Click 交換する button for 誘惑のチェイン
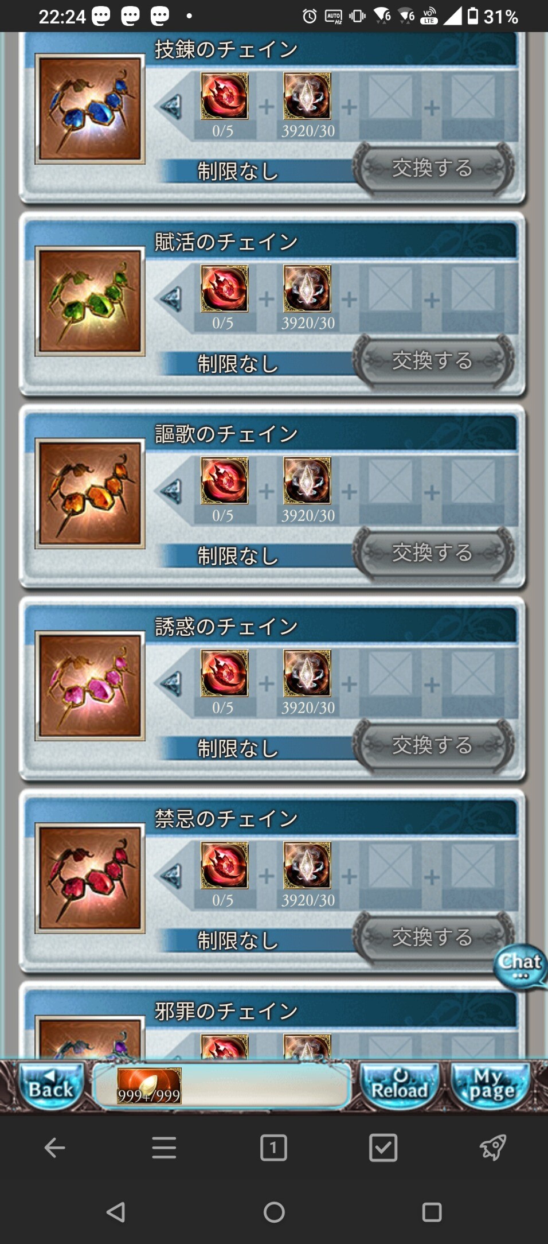 click(x=433, y=745)
